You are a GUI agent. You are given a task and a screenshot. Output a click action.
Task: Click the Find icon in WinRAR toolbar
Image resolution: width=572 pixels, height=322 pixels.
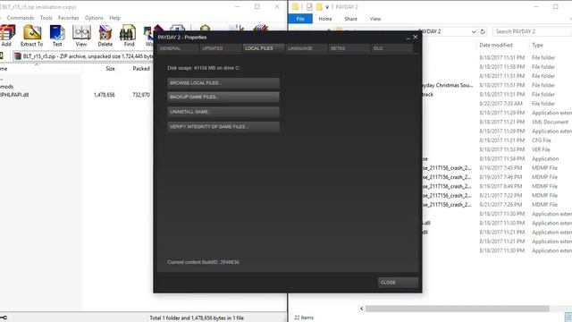tap(129, 36)
